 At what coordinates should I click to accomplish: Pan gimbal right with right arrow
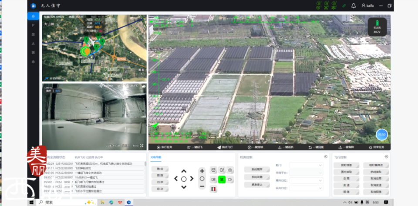click(x=192, y=179)
